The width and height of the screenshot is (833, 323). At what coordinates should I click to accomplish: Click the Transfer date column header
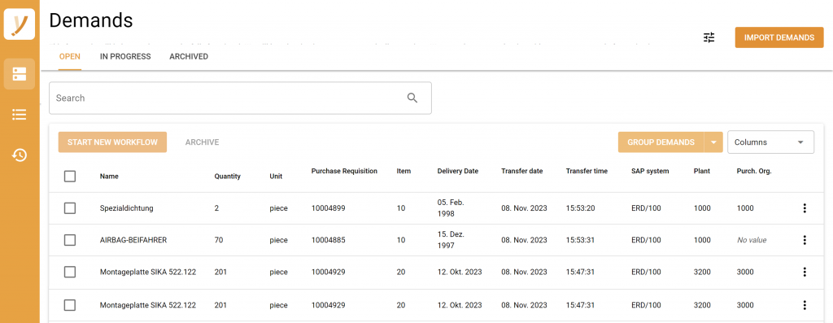521,171
